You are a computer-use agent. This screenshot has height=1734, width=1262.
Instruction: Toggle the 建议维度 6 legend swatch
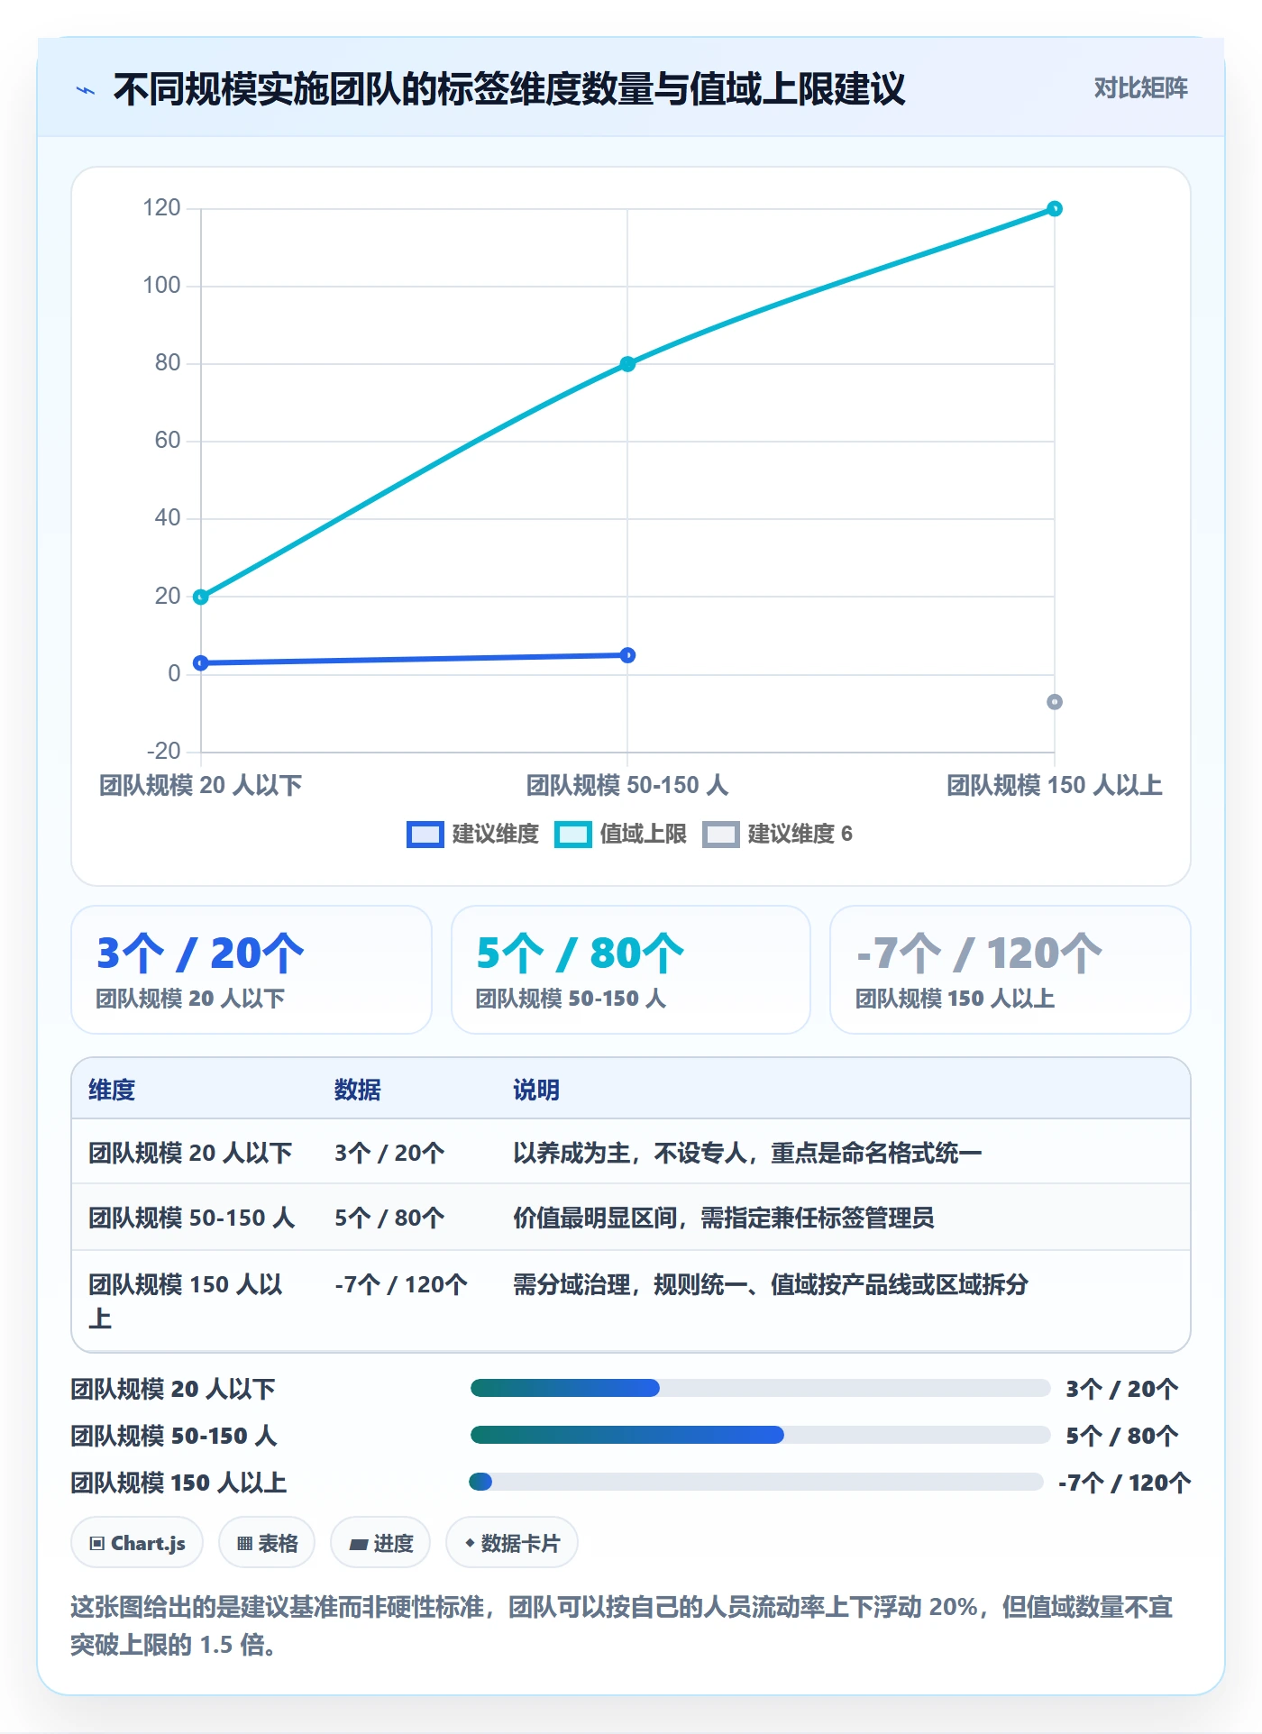click(x=720, y=835)
